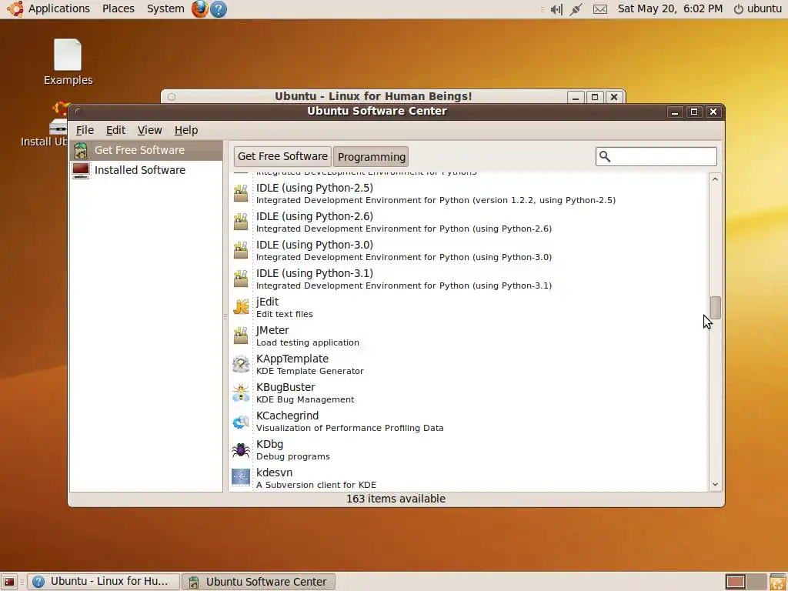Open the Help icon in top panel
The image size is (788, 591).
pos(218,9)
